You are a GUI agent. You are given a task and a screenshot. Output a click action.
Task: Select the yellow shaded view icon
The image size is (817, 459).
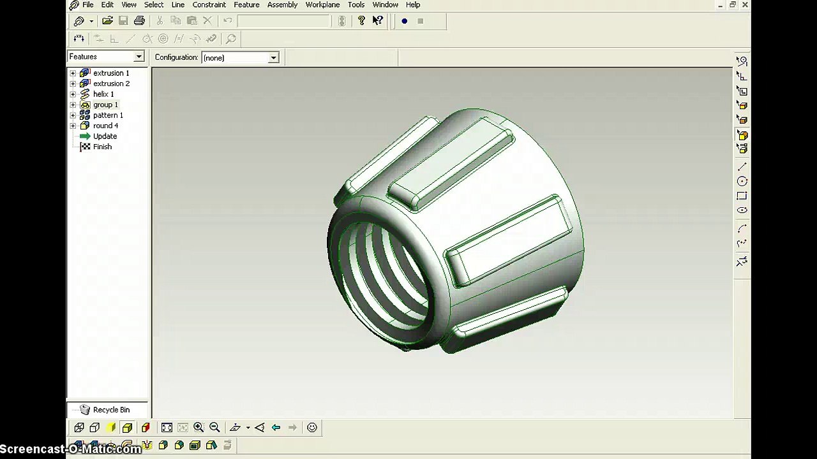click(x=110, y=428)
